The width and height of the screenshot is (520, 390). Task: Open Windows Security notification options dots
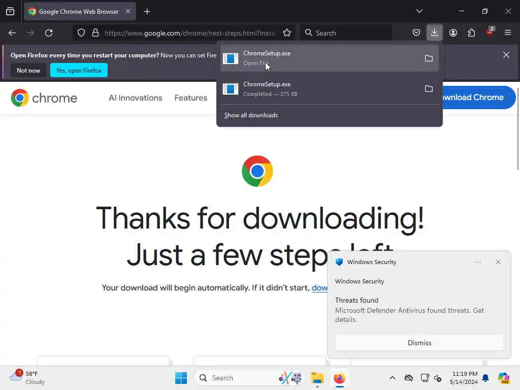(477, 262)
